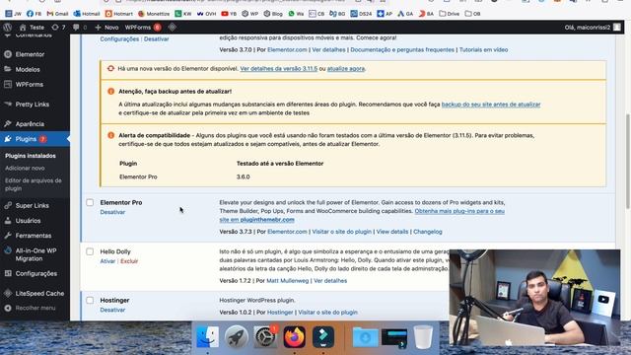Open Drive bookmark folder
Screen dimensions: 631x355
[x=450, y=14]
